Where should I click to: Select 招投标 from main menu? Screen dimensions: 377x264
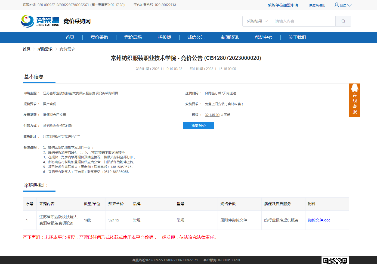pos(165,37)
